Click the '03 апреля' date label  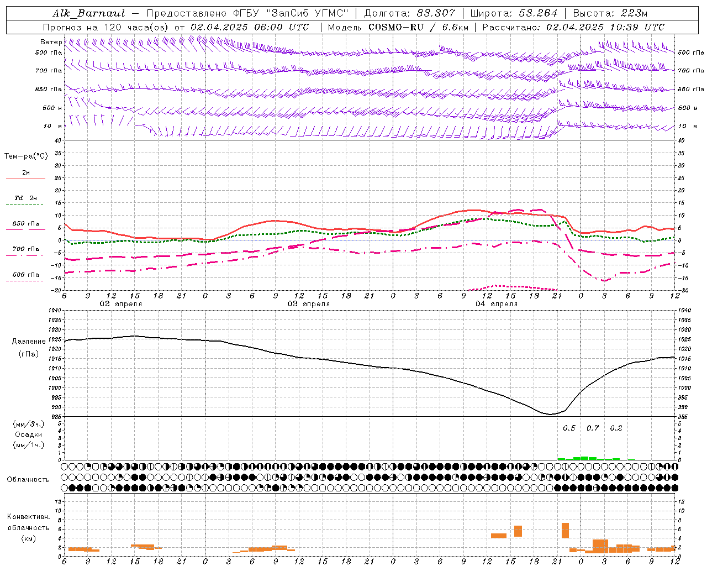tap(308, 304)
